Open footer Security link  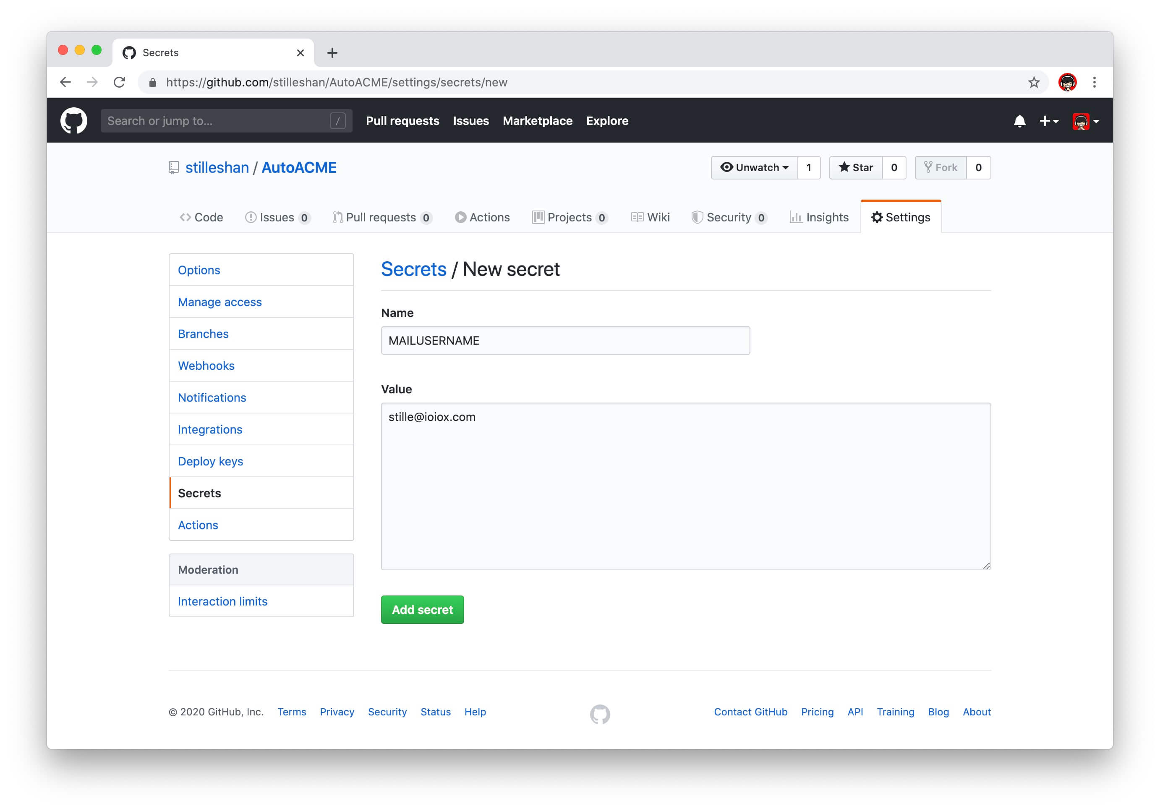tap(387, 712)
